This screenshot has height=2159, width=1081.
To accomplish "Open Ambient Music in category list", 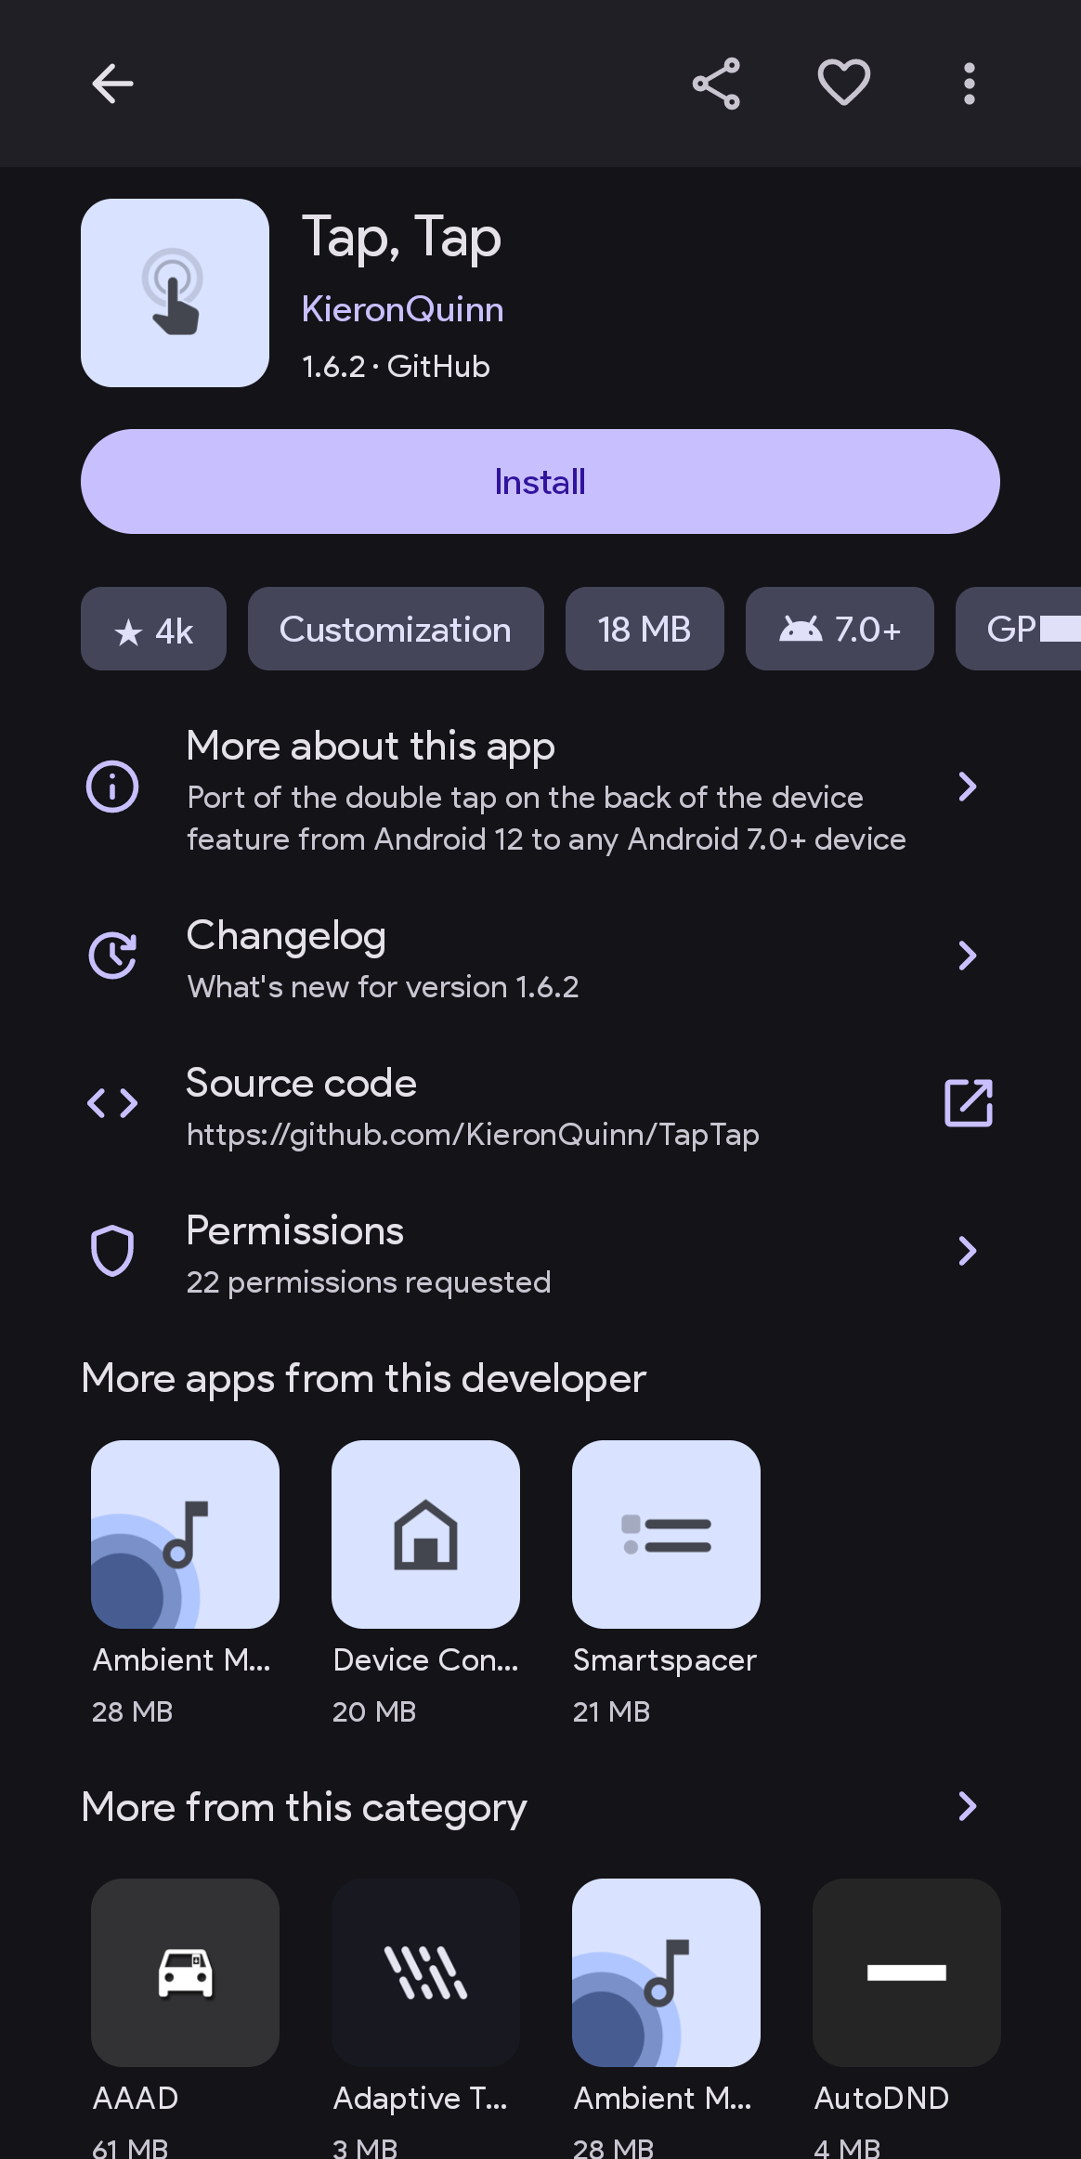I will [x=666, y=1972].
